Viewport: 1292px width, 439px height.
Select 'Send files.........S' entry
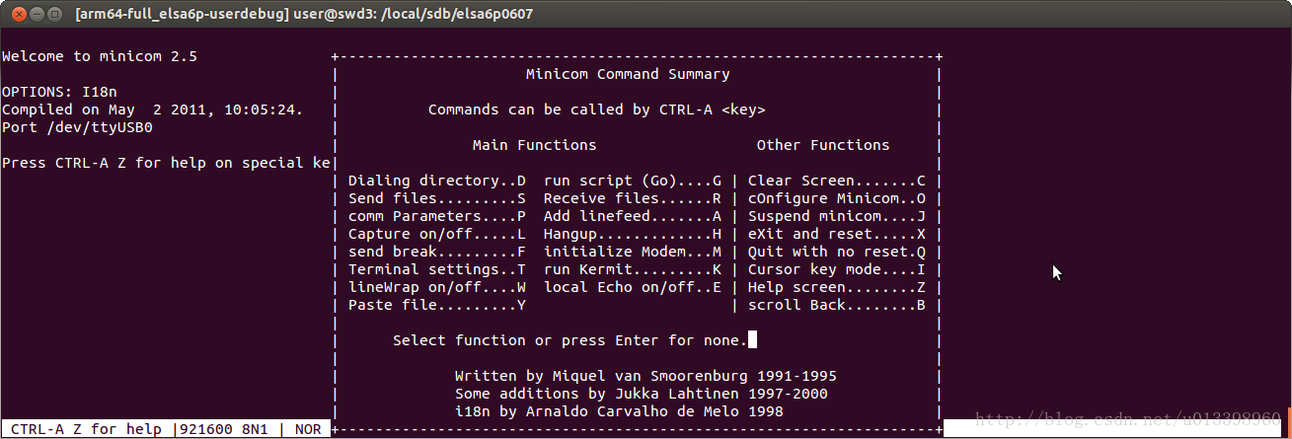pos(437,198)
